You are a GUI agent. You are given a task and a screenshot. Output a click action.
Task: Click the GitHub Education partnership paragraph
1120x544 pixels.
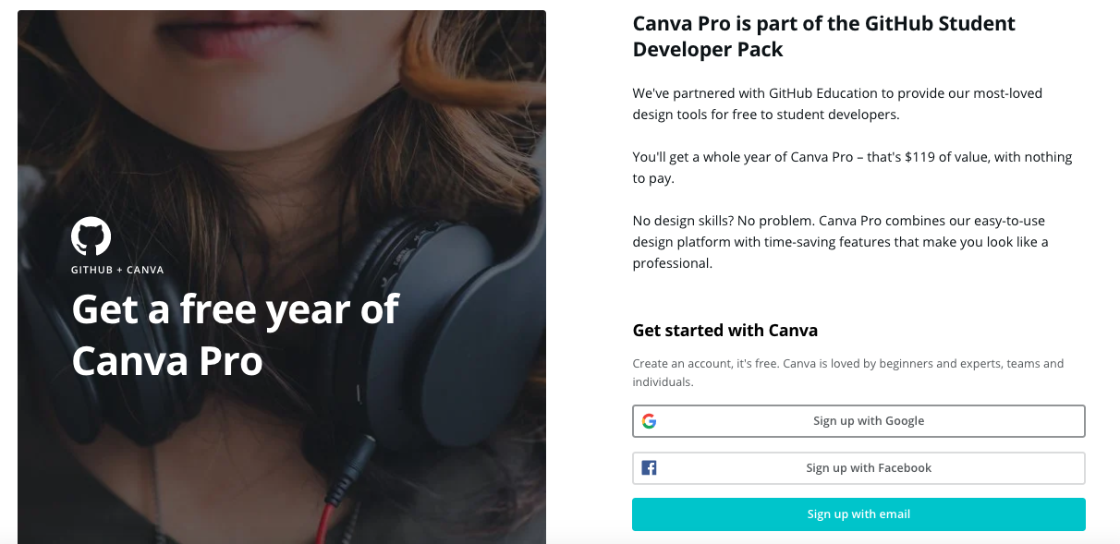tap(837, 104)
